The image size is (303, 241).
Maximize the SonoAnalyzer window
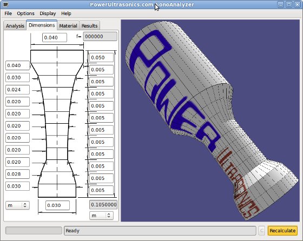pos(289,4)
